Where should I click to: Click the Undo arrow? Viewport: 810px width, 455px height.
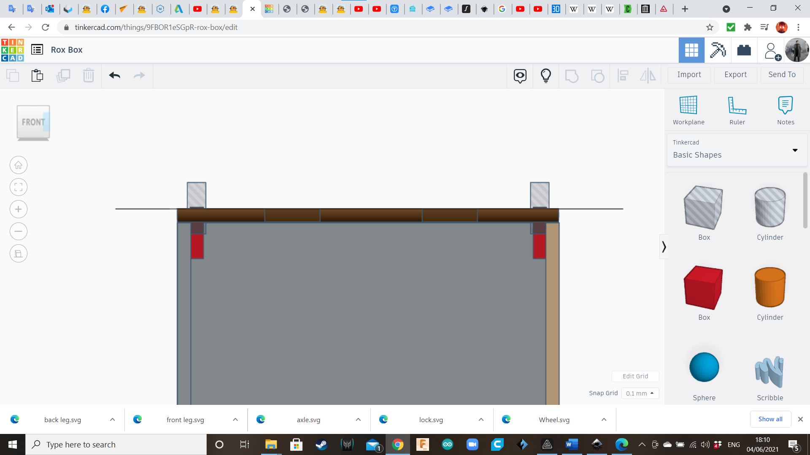(x=114, y=75)
